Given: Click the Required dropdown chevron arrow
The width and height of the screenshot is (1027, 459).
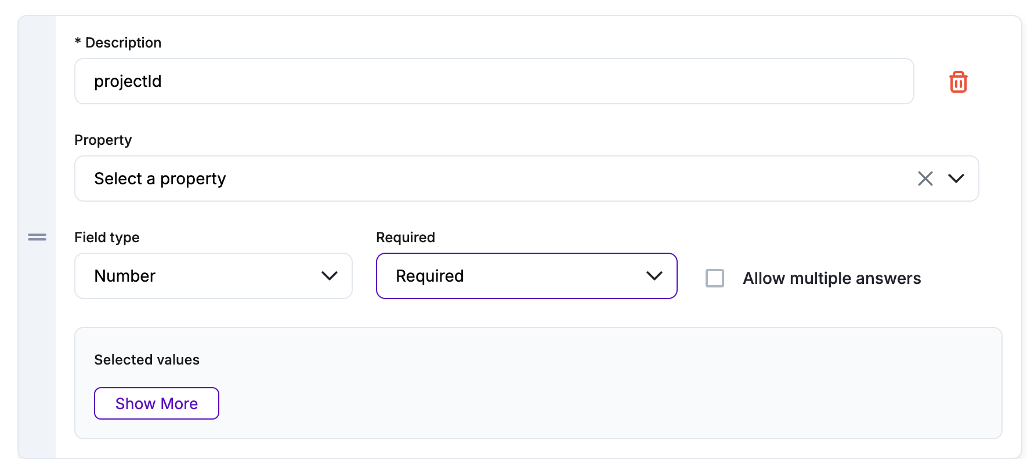Looking at the screenshot, I should 654,276.
